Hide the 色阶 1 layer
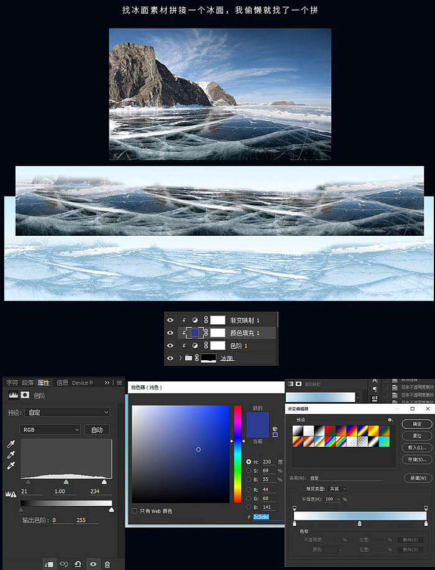 click(x=170, y=346)
